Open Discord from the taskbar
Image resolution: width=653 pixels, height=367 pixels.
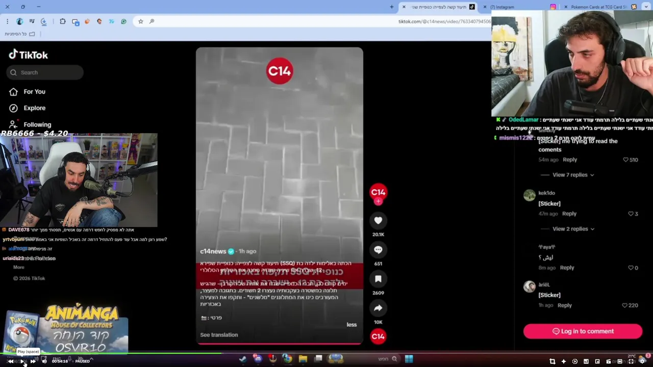coord(258,359)
